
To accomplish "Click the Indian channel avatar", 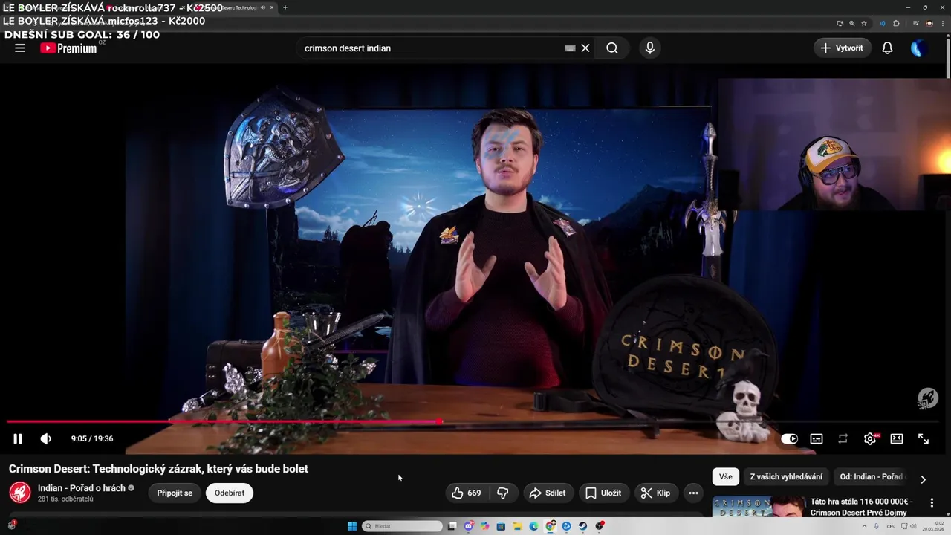I will tap(20, 492).
